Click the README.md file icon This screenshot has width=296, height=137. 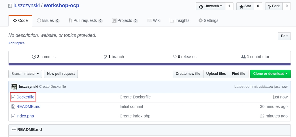(x=13, y=106)
